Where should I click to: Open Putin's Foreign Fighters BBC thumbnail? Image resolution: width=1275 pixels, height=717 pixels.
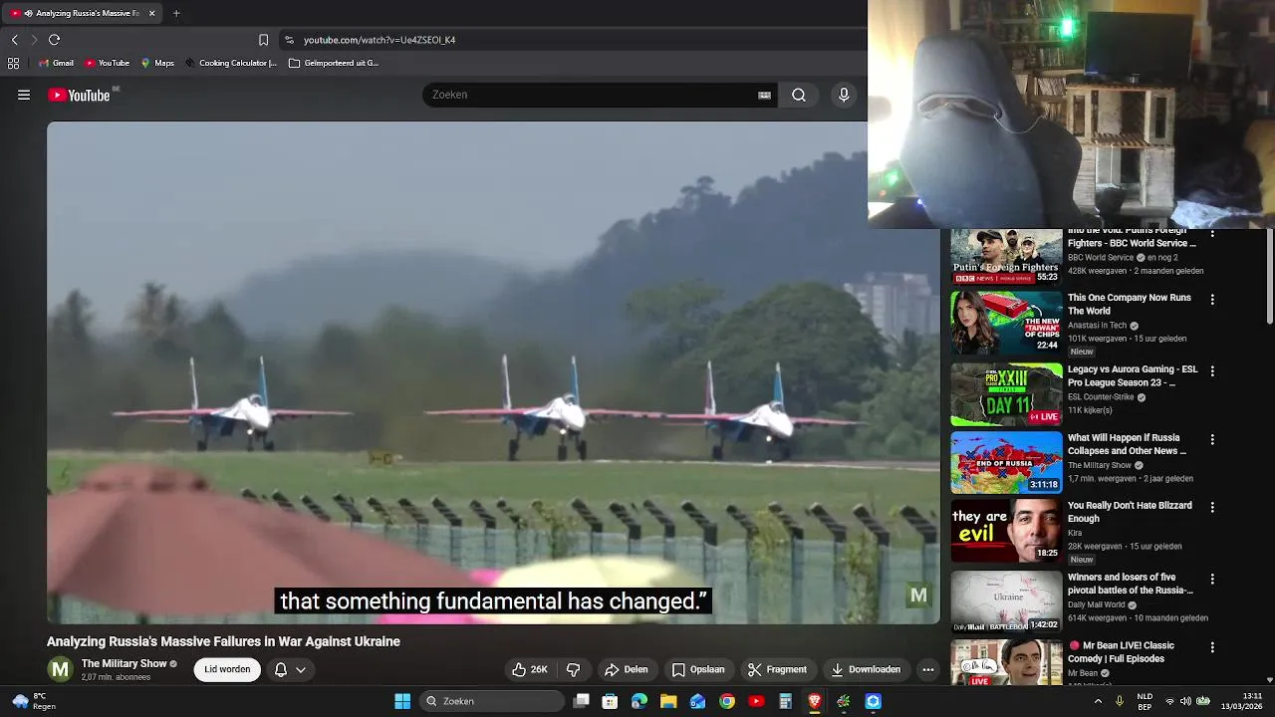coord(1006,257)
